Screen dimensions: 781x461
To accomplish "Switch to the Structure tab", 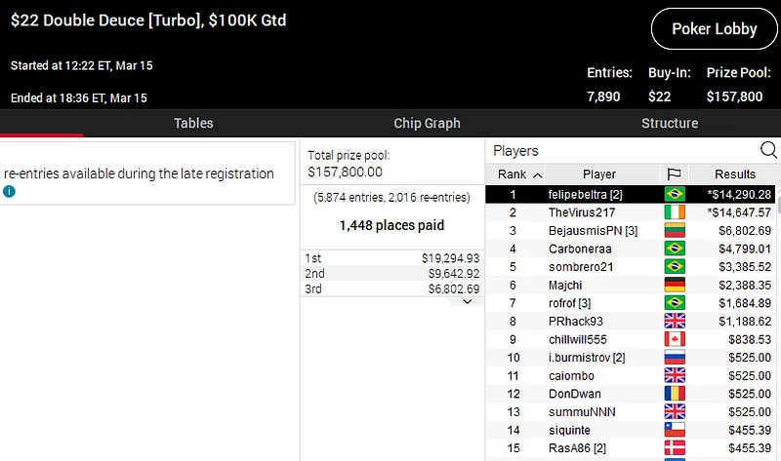I will click(x=669, y=124).
